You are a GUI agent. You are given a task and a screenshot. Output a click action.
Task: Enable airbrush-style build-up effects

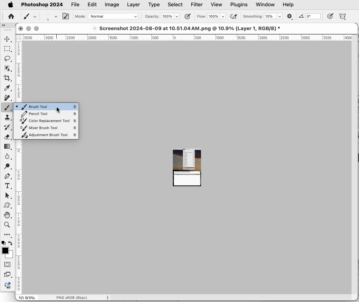pos(233,16)
